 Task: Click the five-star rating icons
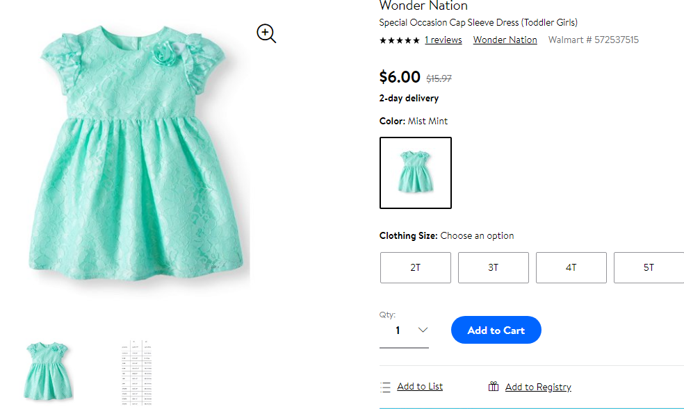pyautogui.click(x=399, y=40)
